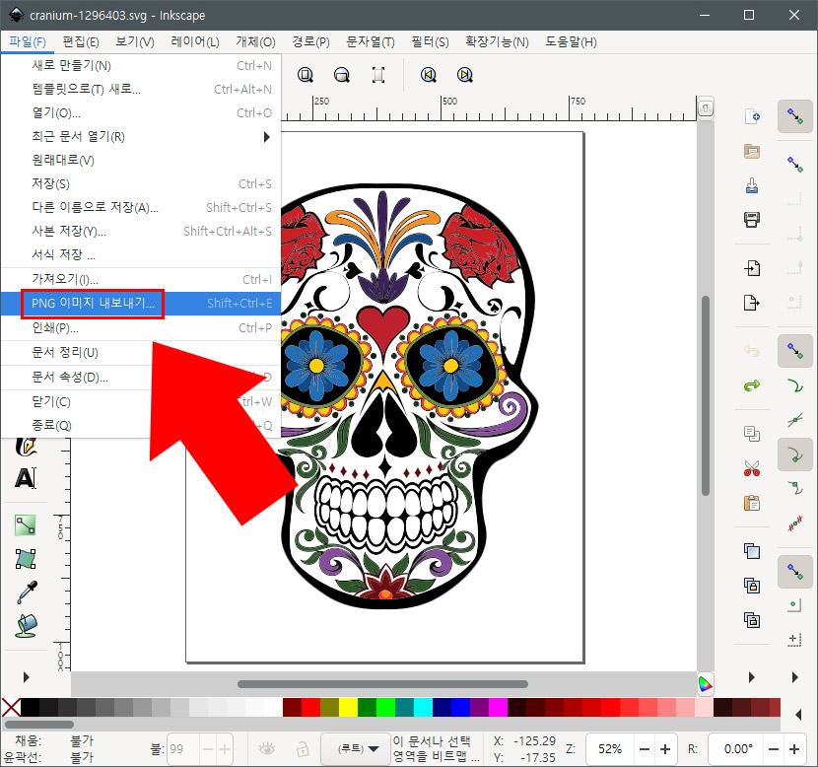
Task: Click the save document icon in commands bar
Action: (752, 185)
